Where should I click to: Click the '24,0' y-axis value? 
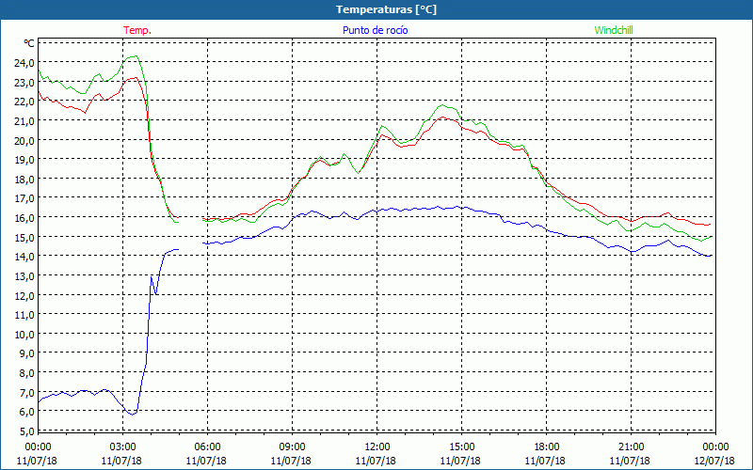(25, 63)
